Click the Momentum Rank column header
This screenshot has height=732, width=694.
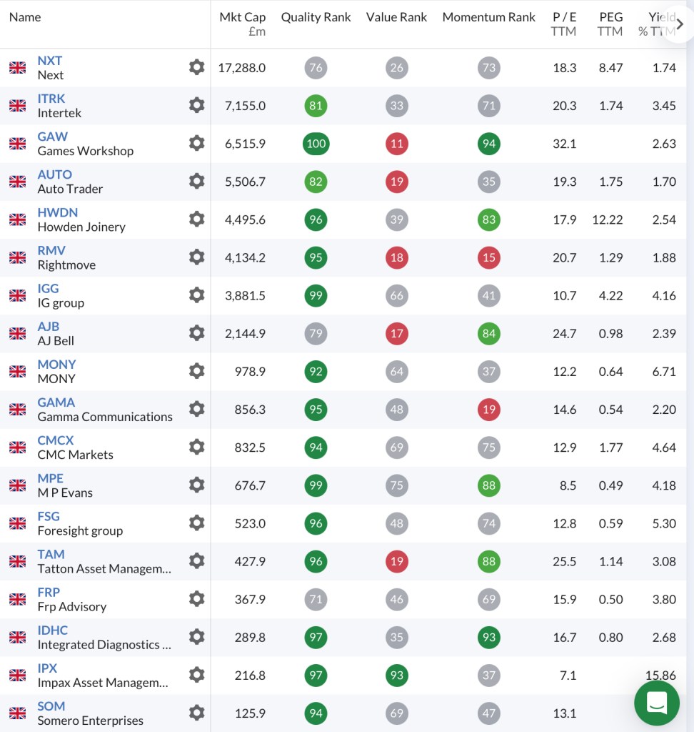(488, 17)
